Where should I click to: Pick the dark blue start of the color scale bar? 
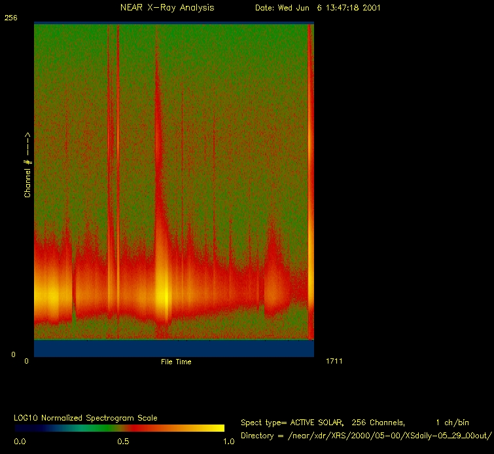(x=23, y=428)
